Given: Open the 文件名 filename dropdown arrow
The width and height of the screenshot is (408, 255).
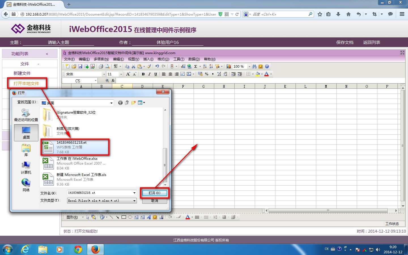Looking at the screenshot, I should 134,193.
